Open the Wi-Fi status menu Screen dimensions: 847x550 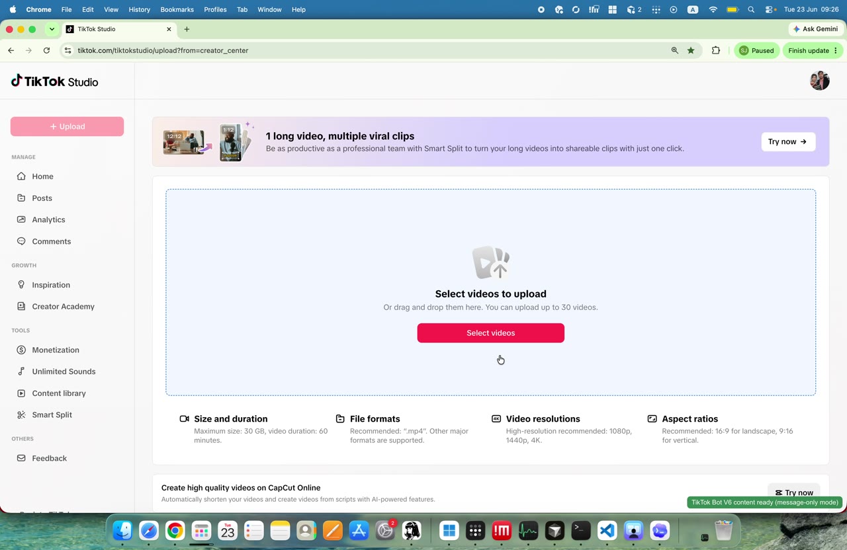[713, 9]
